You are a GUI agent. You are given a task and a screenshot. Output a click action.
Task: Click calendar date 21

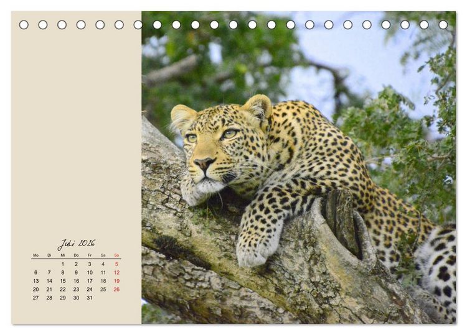pos(49,289)
